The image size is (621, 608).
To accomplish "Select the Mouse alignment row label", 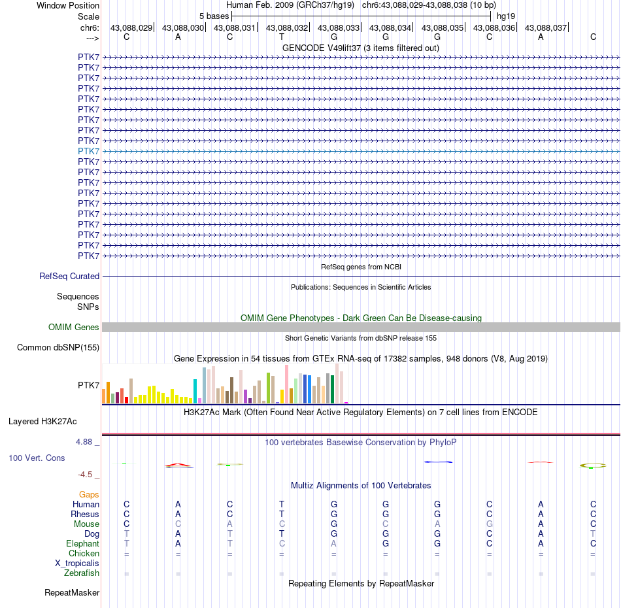I will click(87, 524).
